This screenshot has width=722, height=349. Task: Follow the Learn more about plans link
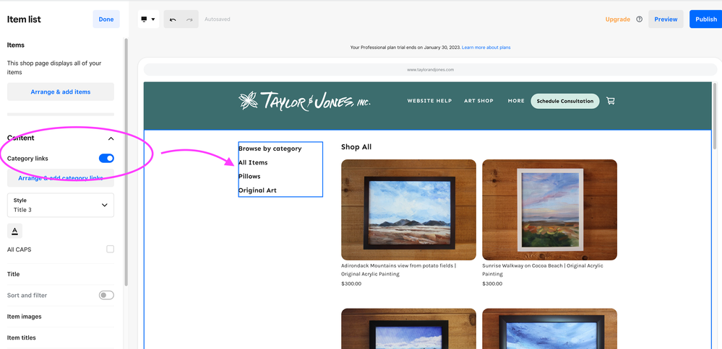(x=486, y=48)
